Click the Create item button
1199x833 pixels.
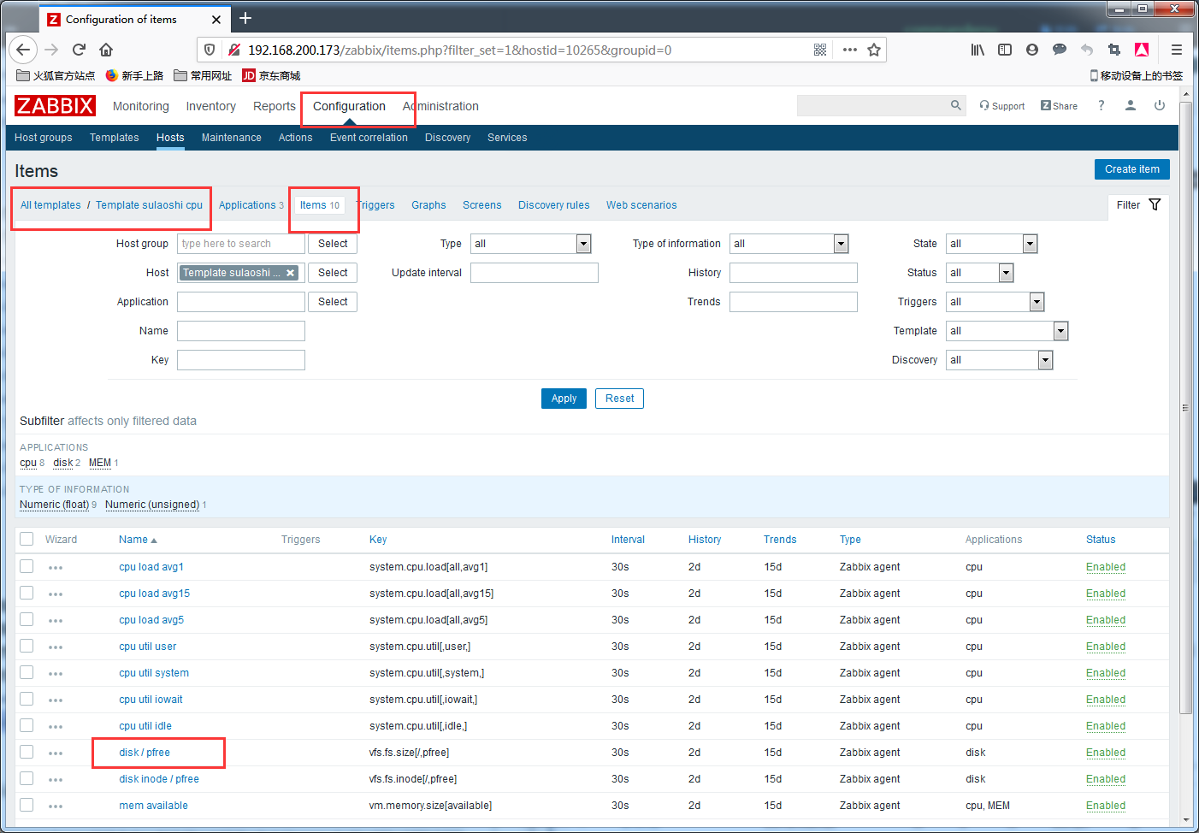(1132, 169)
